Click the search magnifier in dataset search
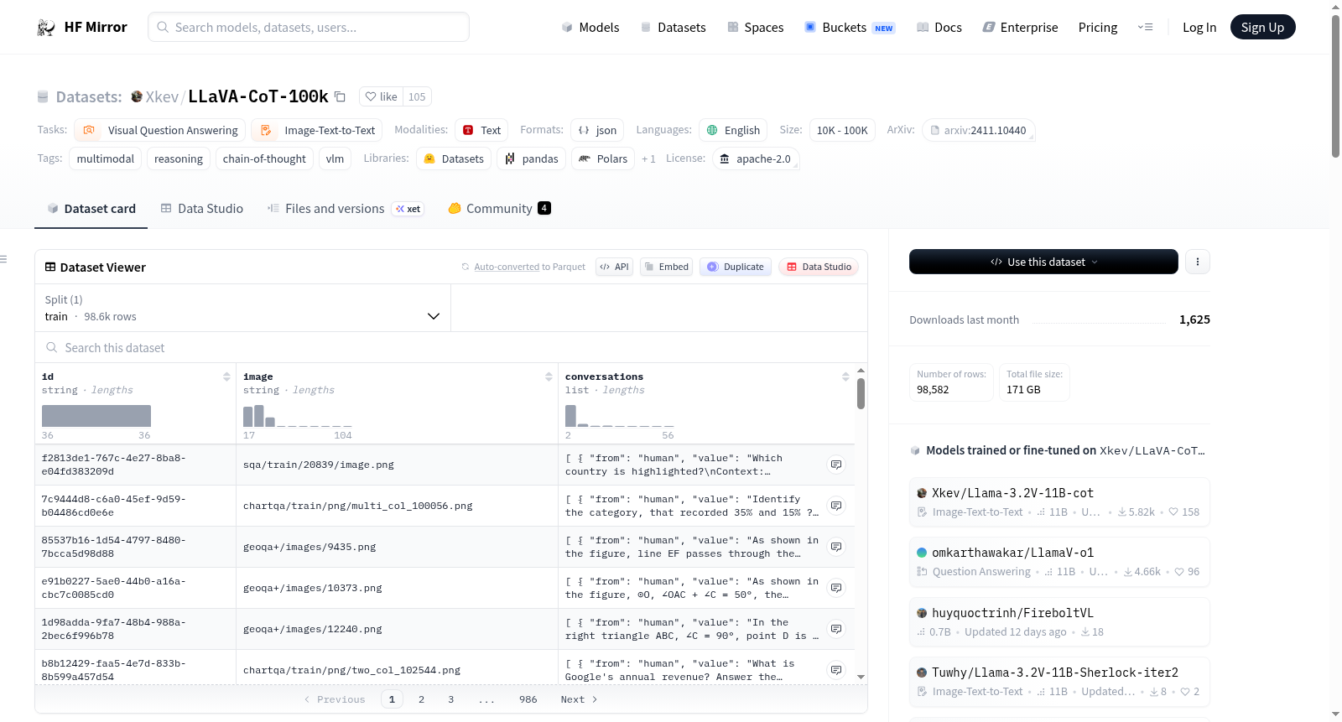Screen dimensions: 1342x722 pos(52,347)
